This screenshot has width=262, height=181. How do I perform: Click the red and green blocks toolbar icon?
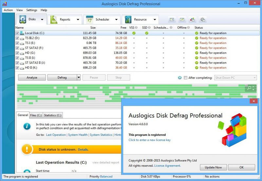coord(192,20)
